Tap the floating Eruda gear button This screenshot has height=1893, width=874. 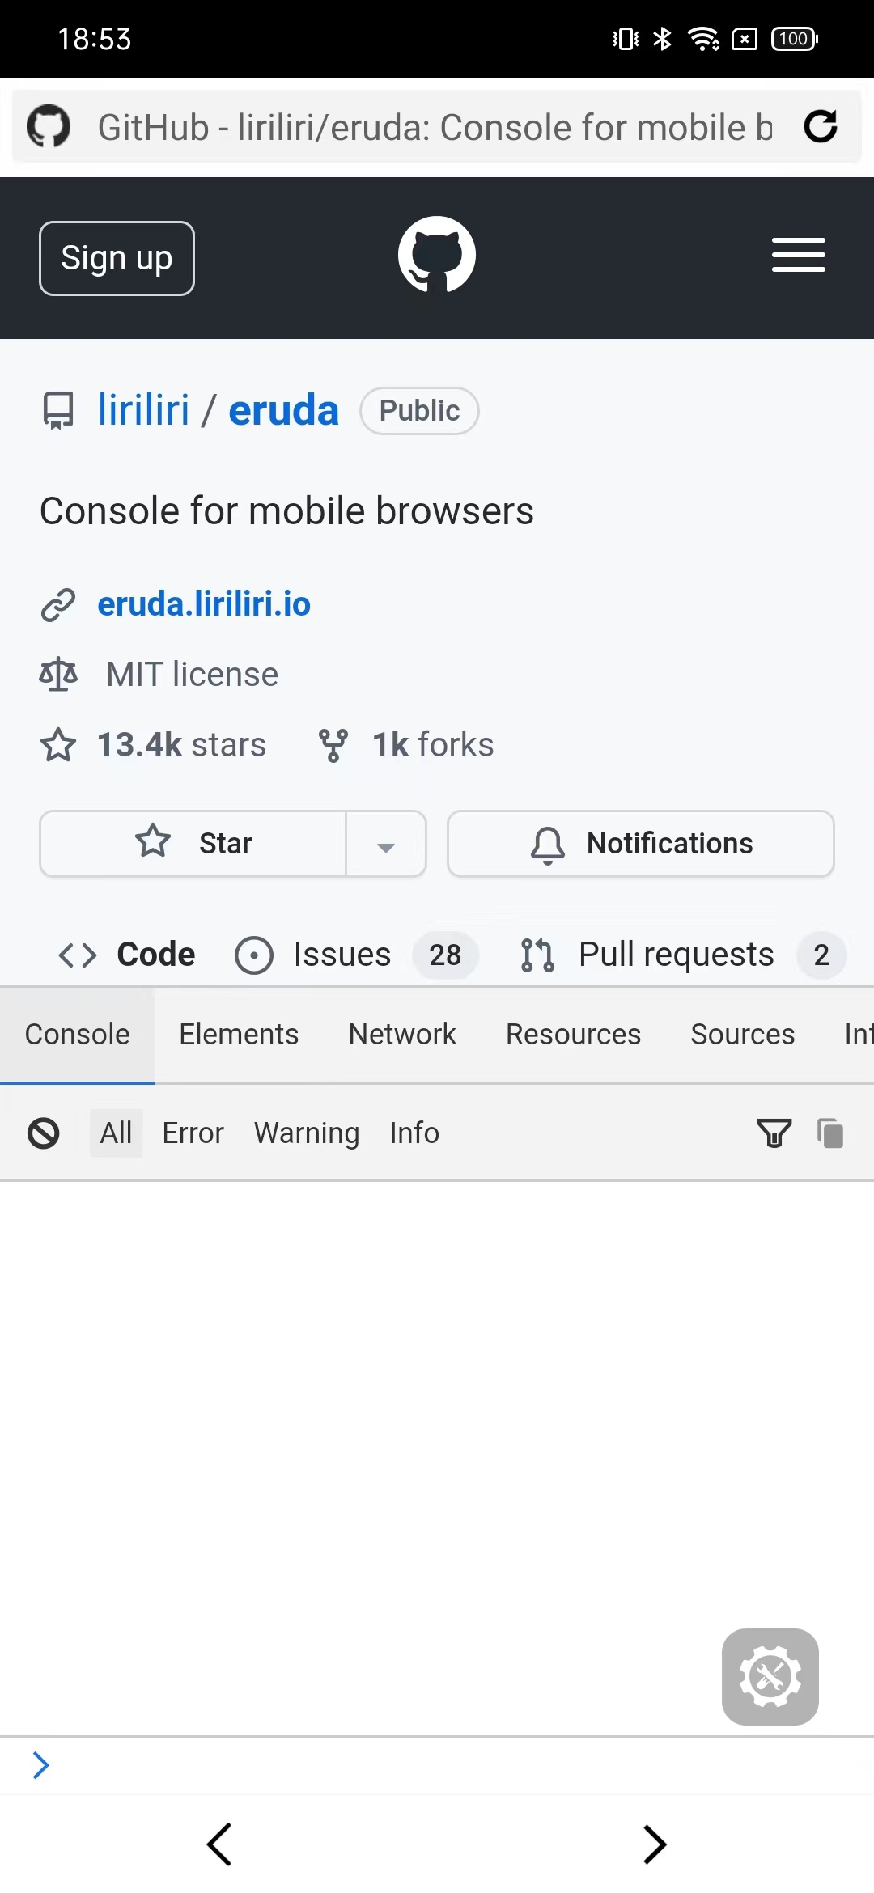[770, 1676]
